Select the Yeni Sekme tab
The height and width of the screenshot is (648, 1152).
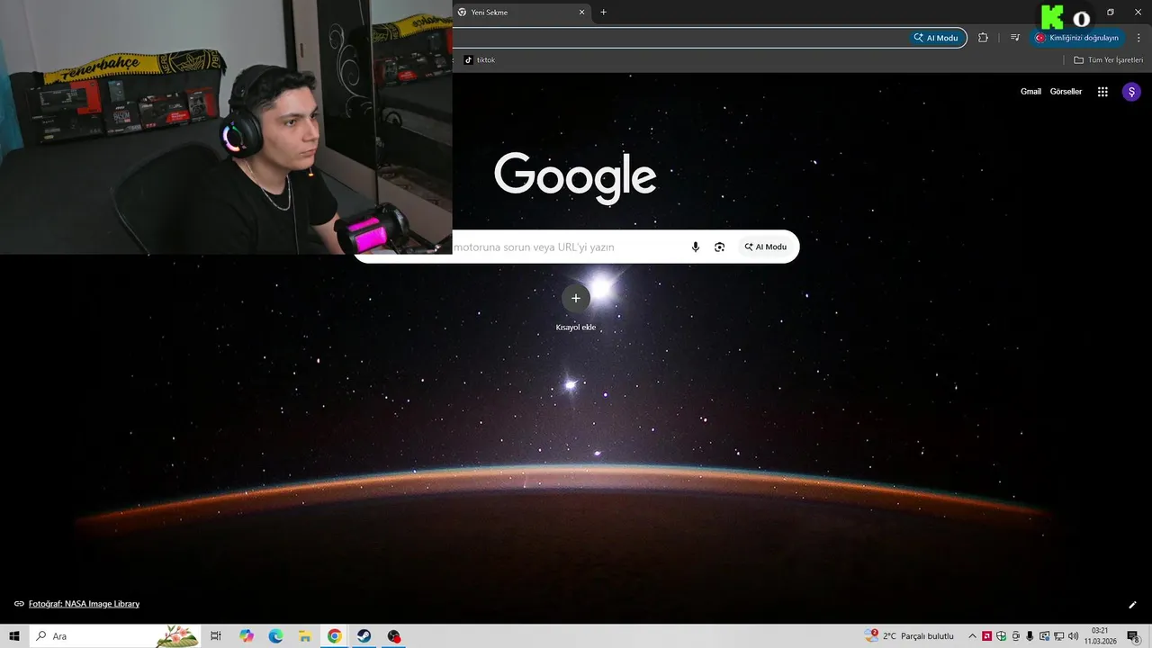point(522,13)
